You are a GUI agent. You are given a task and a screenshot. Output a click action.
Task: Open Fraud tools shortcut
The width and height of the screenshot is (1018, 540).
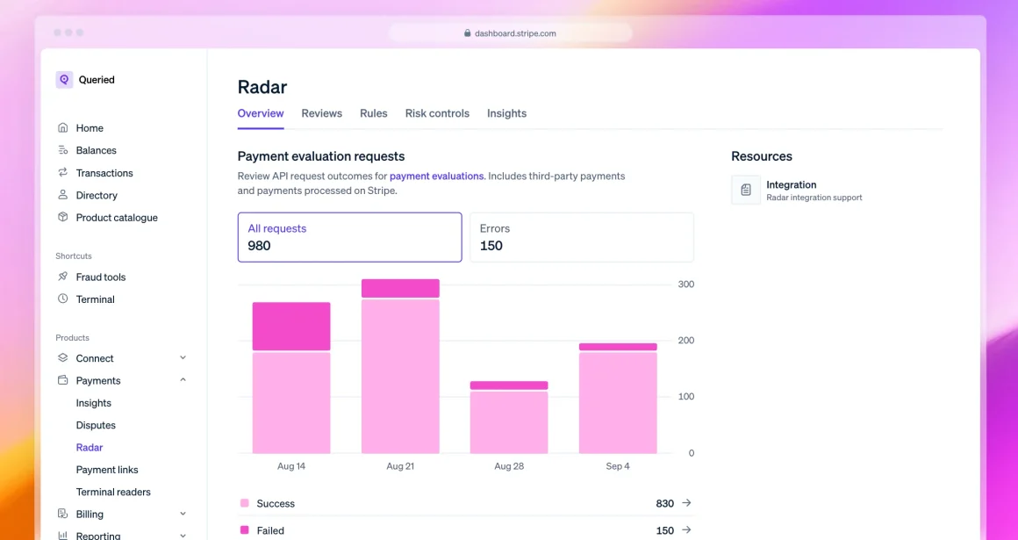point(101,277)
